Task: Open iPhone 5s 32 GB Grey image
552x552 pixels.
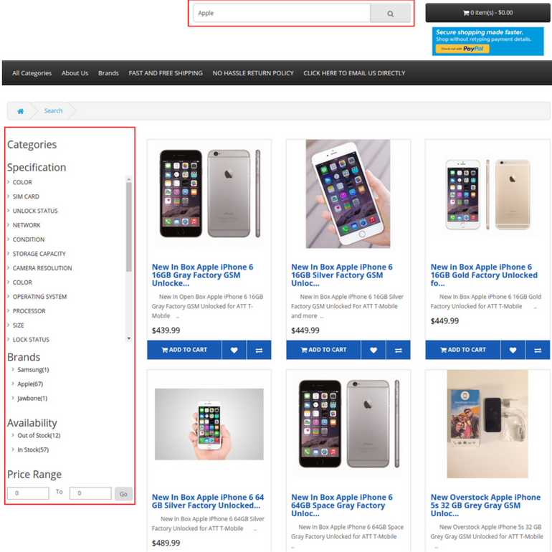Action: coord(487,424)
